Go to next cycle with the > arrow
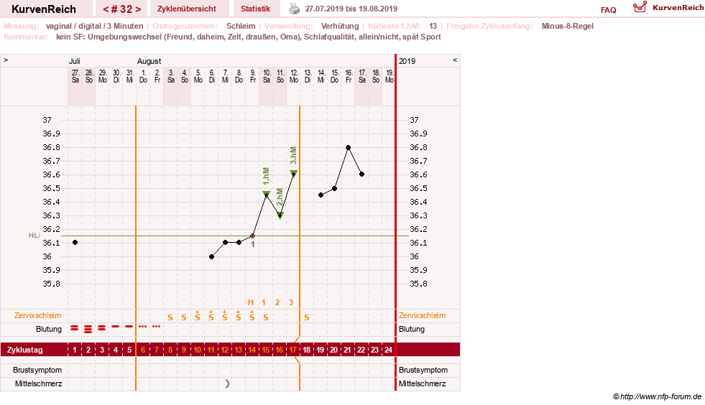 [138, 9]
